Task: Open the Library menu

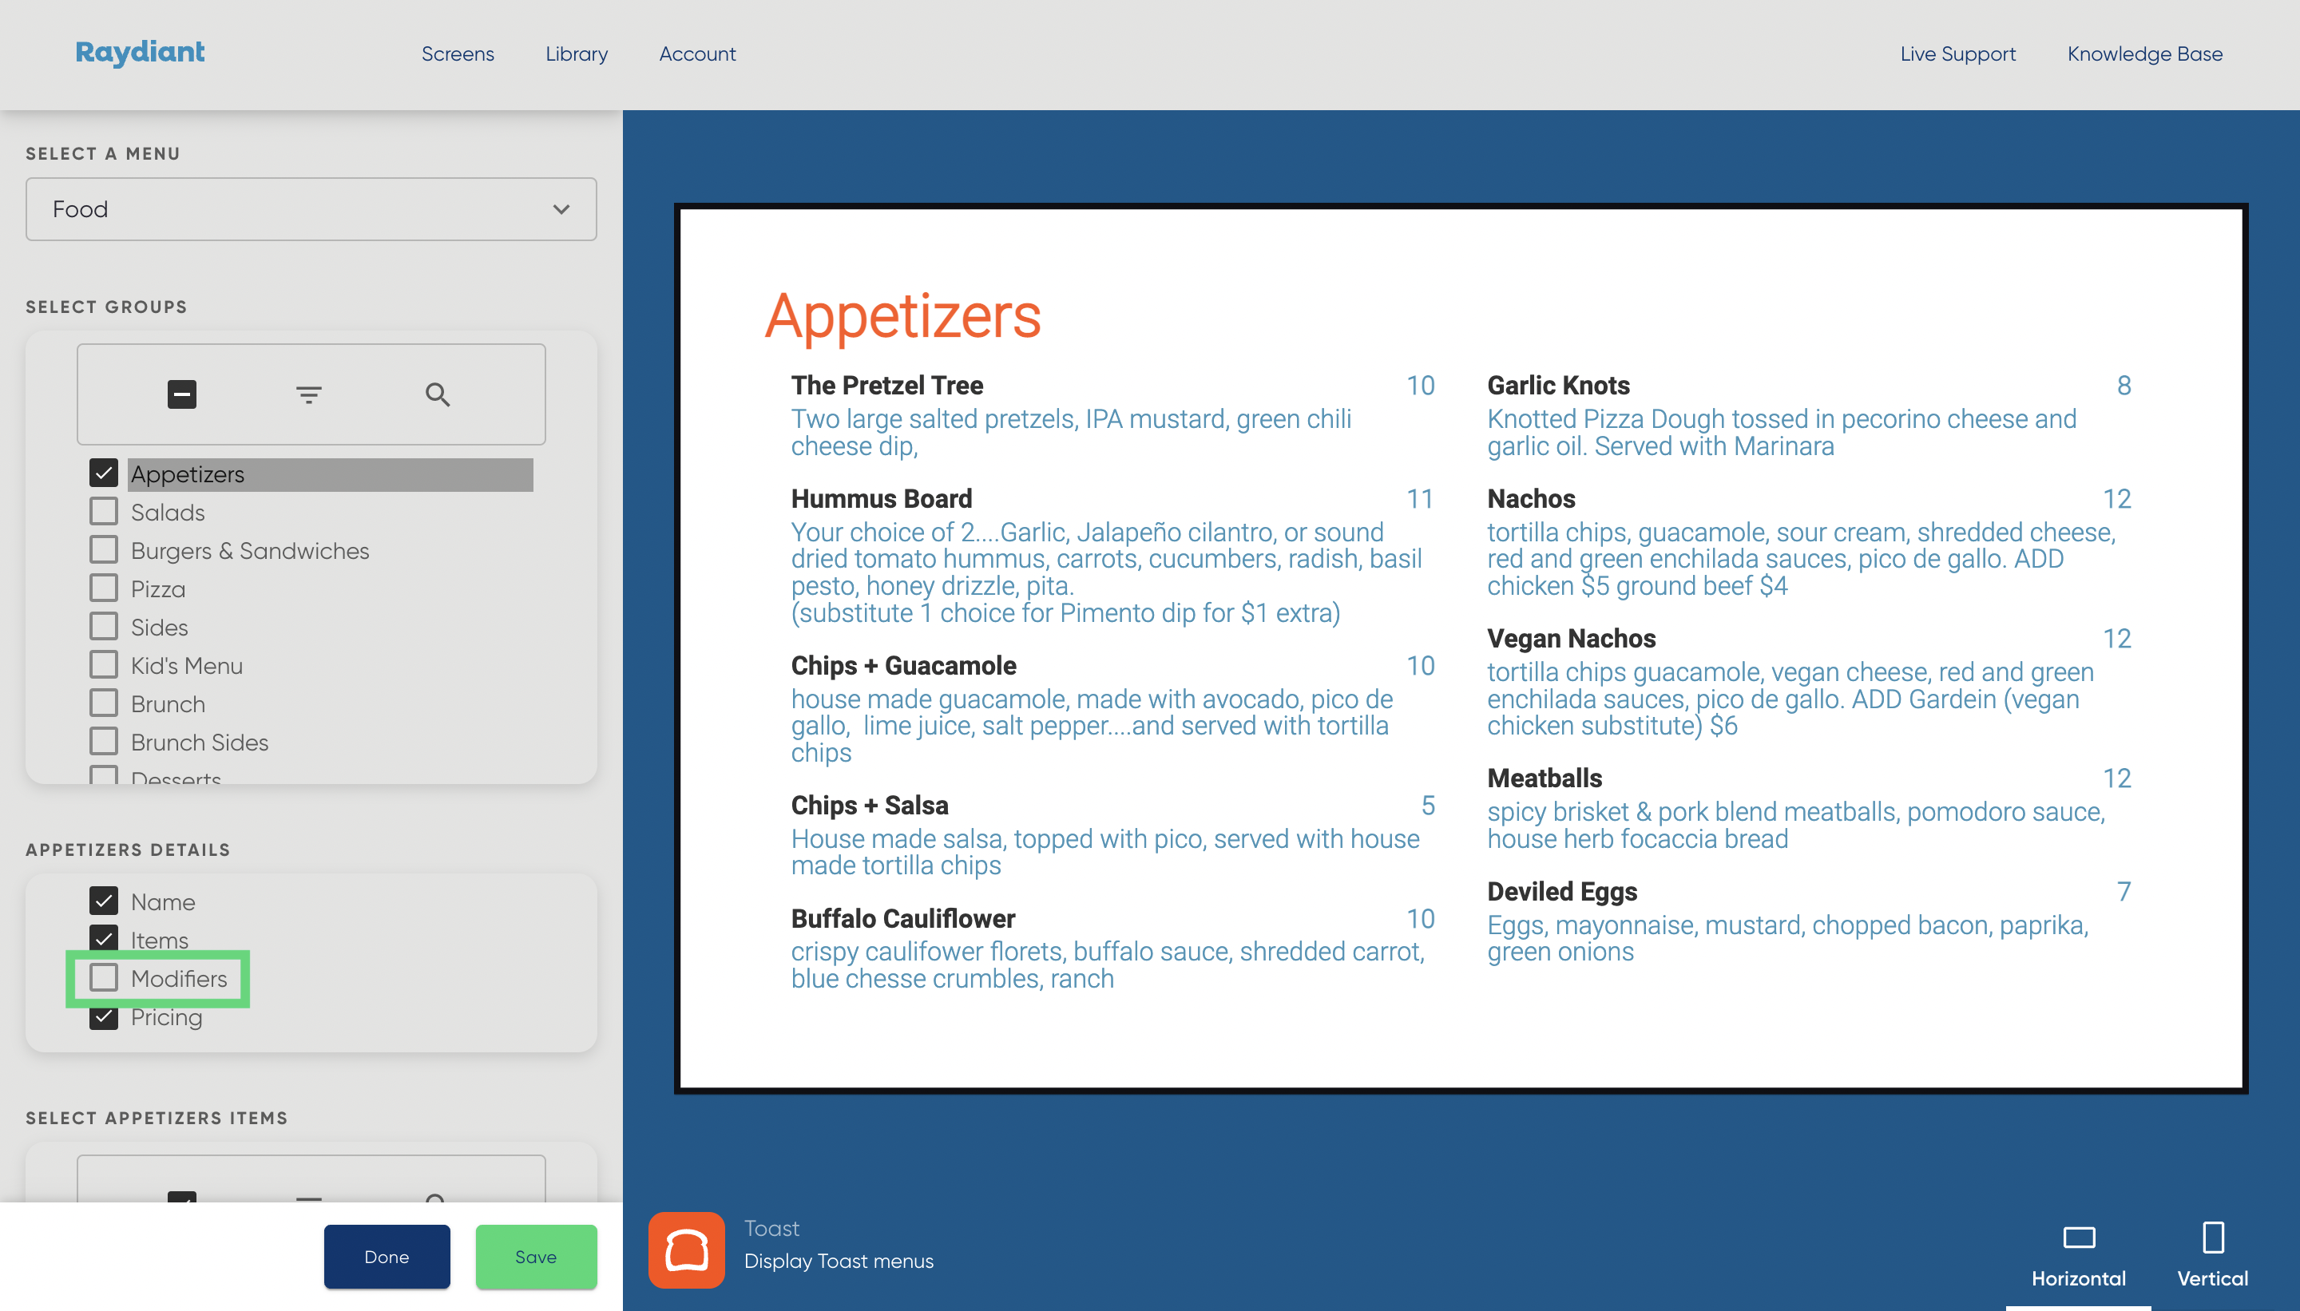Action: [x=576, y=53]
